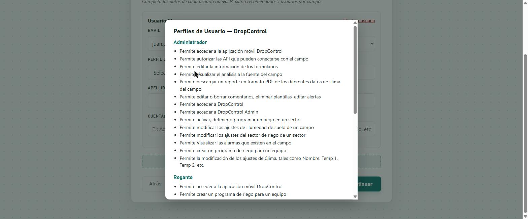This screenshot has width=528, height=219.
Task: Click 'Permite modificar los ajustes del sector de riego'
Action: [x=242, y=135]
